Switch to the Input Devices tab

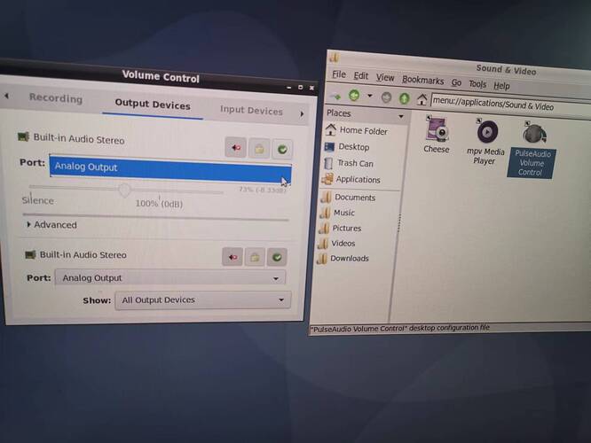pos(251,110)
